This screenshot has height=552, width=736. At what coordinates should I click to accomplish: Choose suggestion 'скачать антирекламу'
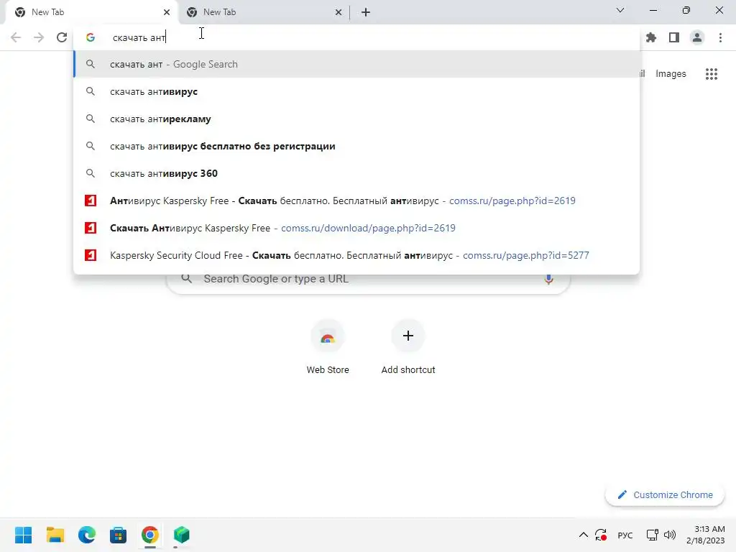click(356, 119)
